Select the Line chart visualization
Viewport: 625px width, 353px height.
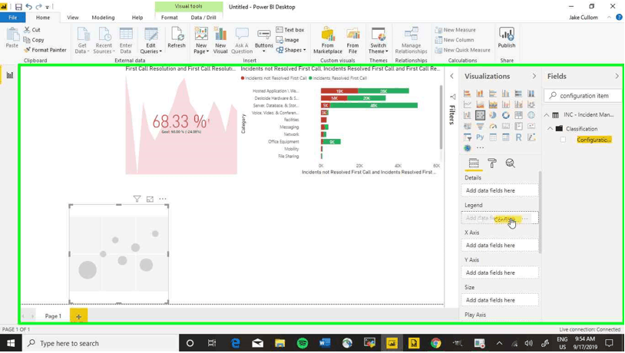pos(467,104)
